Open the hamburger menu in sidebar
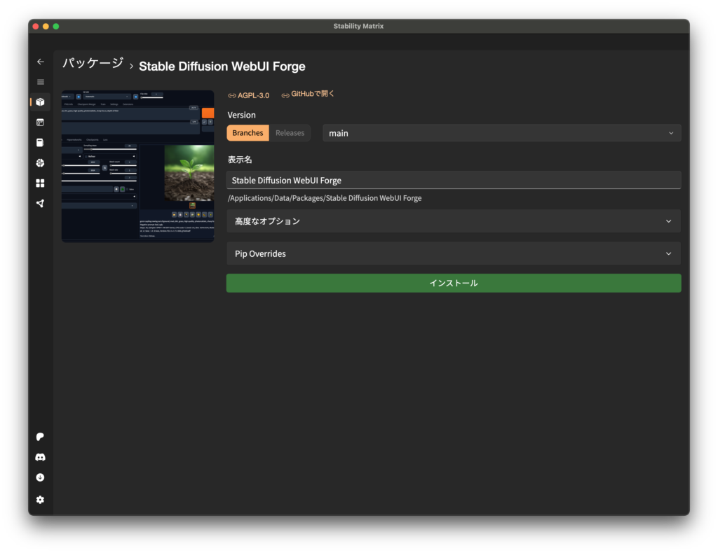The height and width of the screenshot is (553, 718). click(40, 82)
